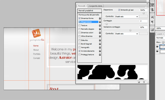Collapse the panel with double-arrow icon
This screenshot has height=100, width=165.
click(x=147, y=4)
